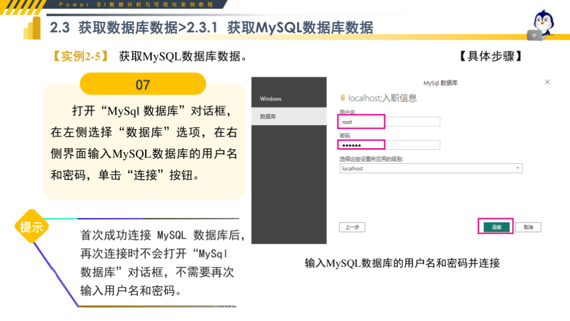Click the caption 输入MySQL数据库的用户名和密码并连接
Image resolution: width=570 pixels, height=321 pixels.
click(x=402, y=263)
